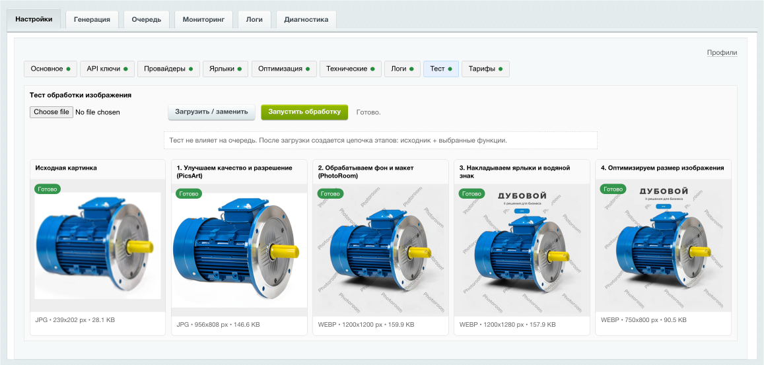
Task: Click the No file chosen label
Action: click(x=98, y=112)
